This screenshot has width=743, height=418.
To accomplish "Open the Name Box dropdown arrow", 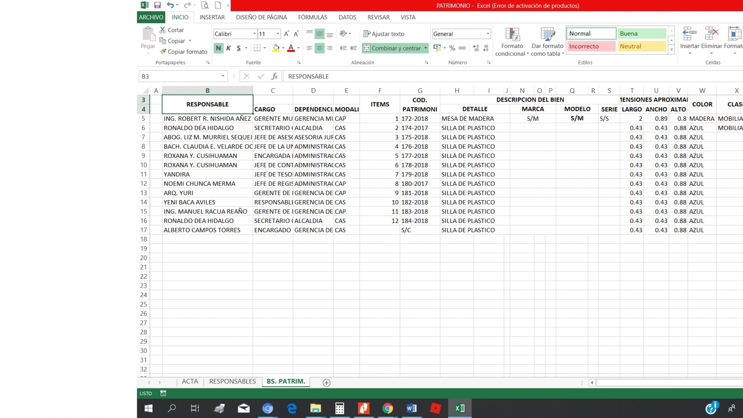I will point(223,76).
